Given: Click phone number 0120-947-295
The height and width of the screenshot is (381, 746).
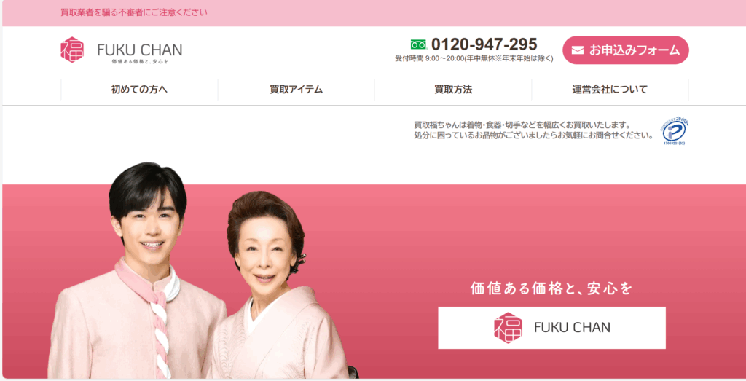Looking at the screenshot, I should pos(484,44).
